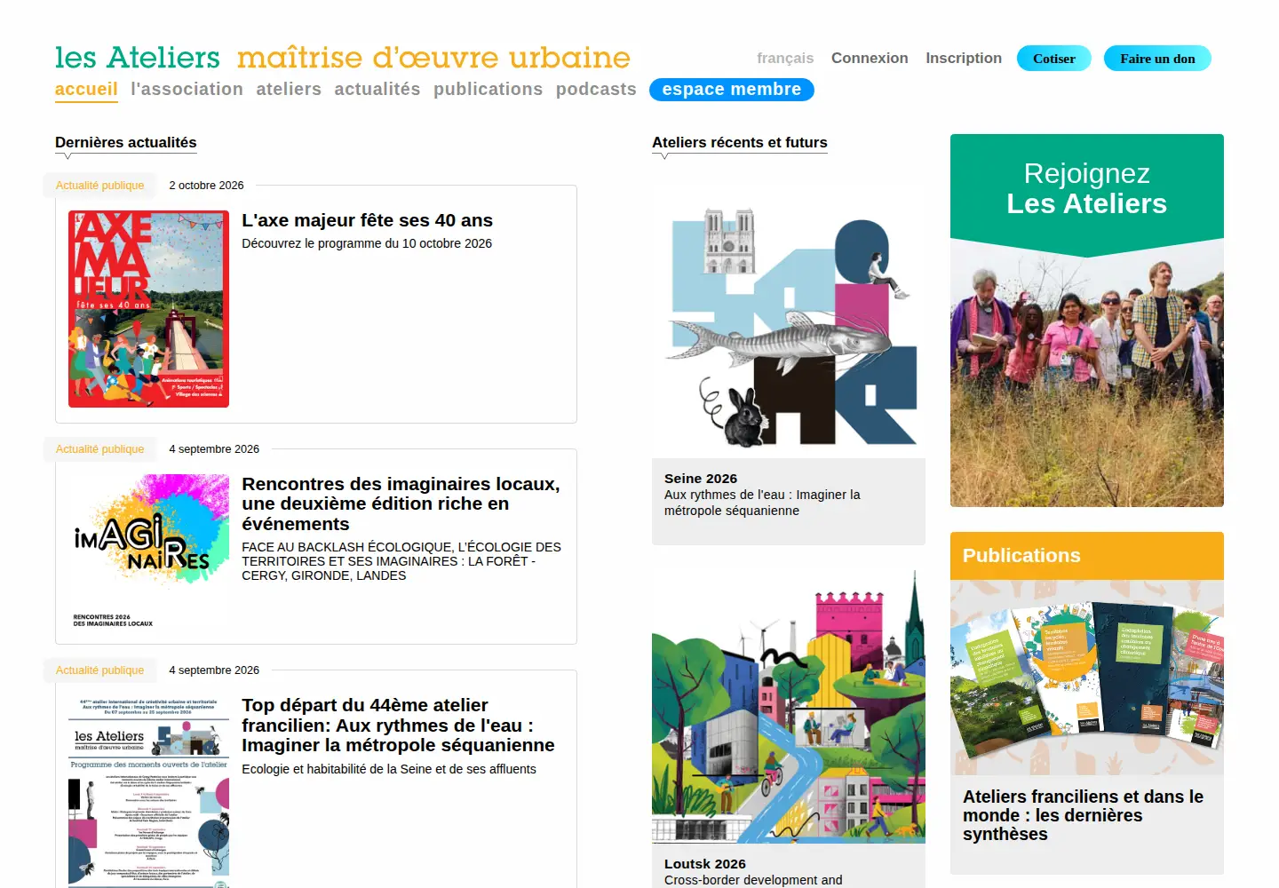Click the Inscription link
The height and width of the screenshot is (888, 1279).
[x=964, y=58]
